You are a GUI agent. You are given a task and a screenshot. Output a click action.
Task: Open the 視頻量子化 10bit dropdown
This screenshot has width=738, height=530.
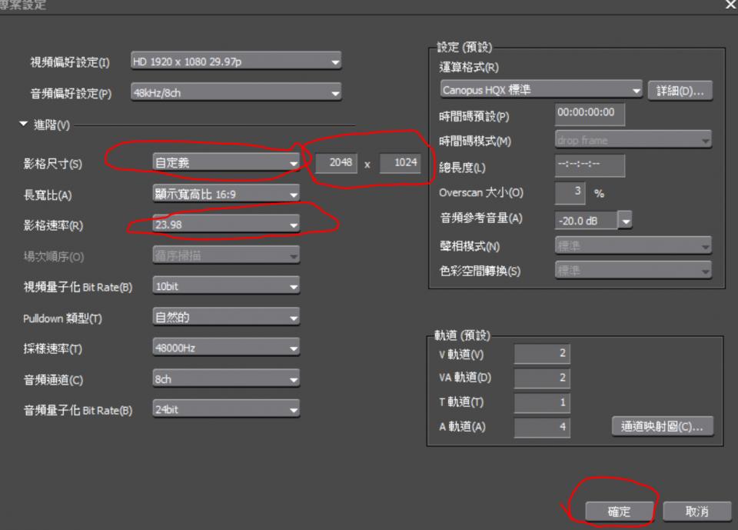[226, 286]
